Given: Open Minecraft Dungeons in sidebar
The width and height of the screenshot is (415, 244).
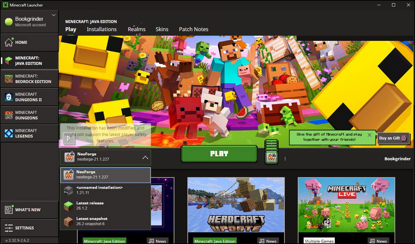Looking at the screenshot, I should point(29,115).
